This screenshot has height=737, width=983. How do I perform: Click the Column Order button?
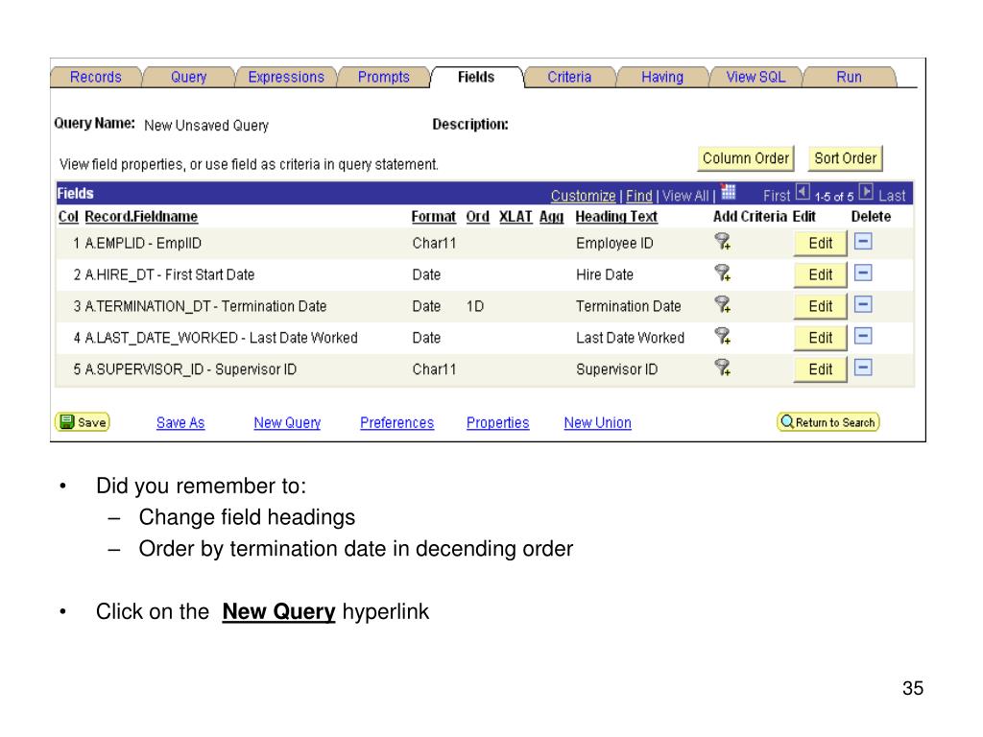[745, 158]
